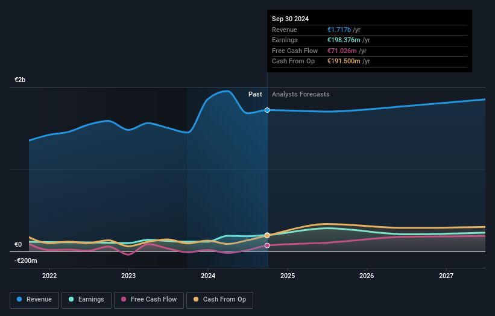495x316 pixels.
Task: Click the €0 y-axis label
Action: (18, 245)
